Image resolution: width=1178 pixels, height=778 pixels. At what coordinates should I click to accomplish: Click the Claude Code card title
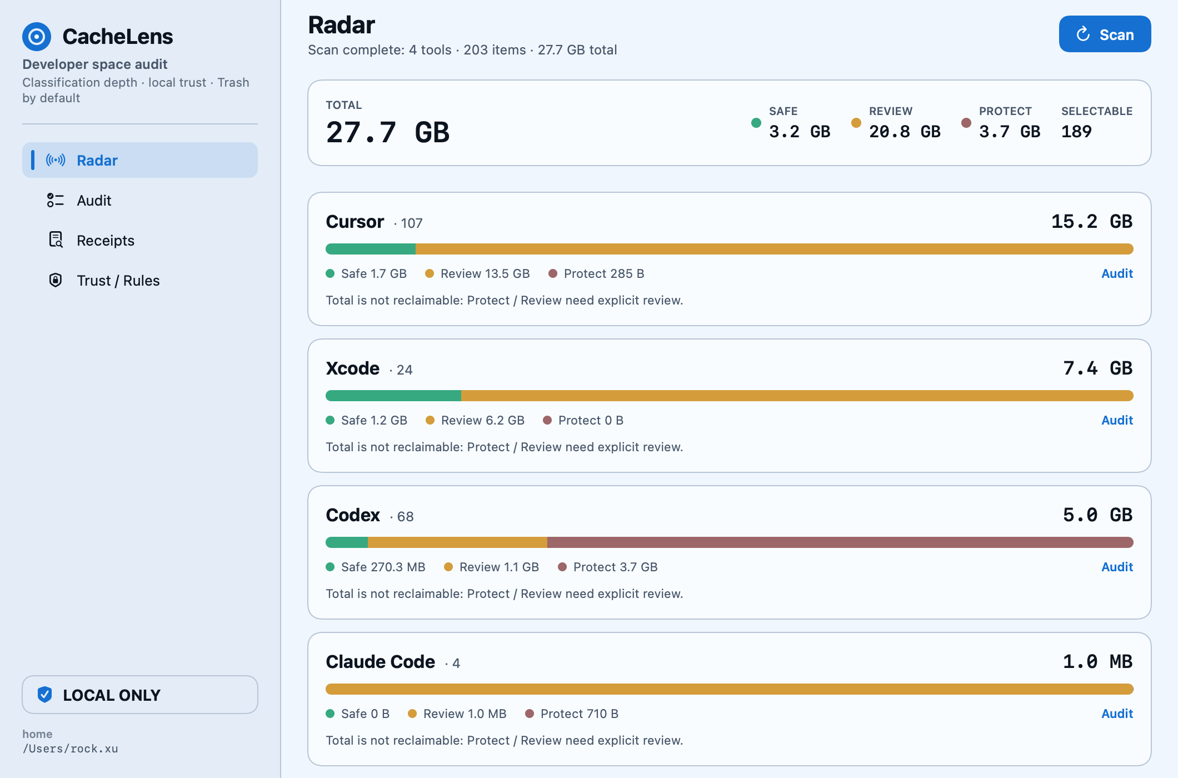click(380, 662)
